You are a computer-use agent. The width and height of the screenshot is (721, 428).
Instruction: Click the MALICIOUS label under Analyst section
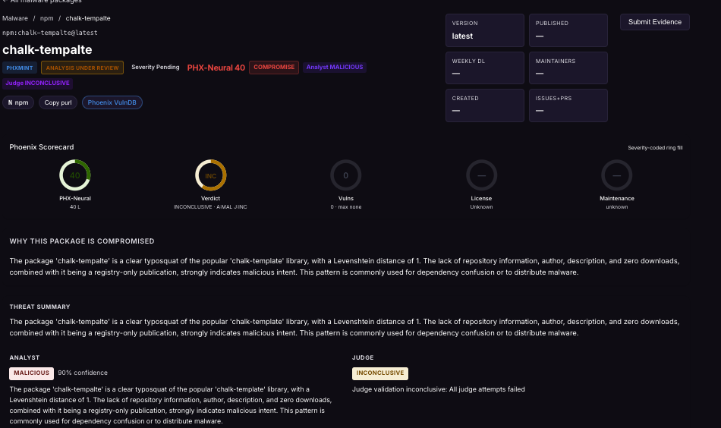coord(31,373)
